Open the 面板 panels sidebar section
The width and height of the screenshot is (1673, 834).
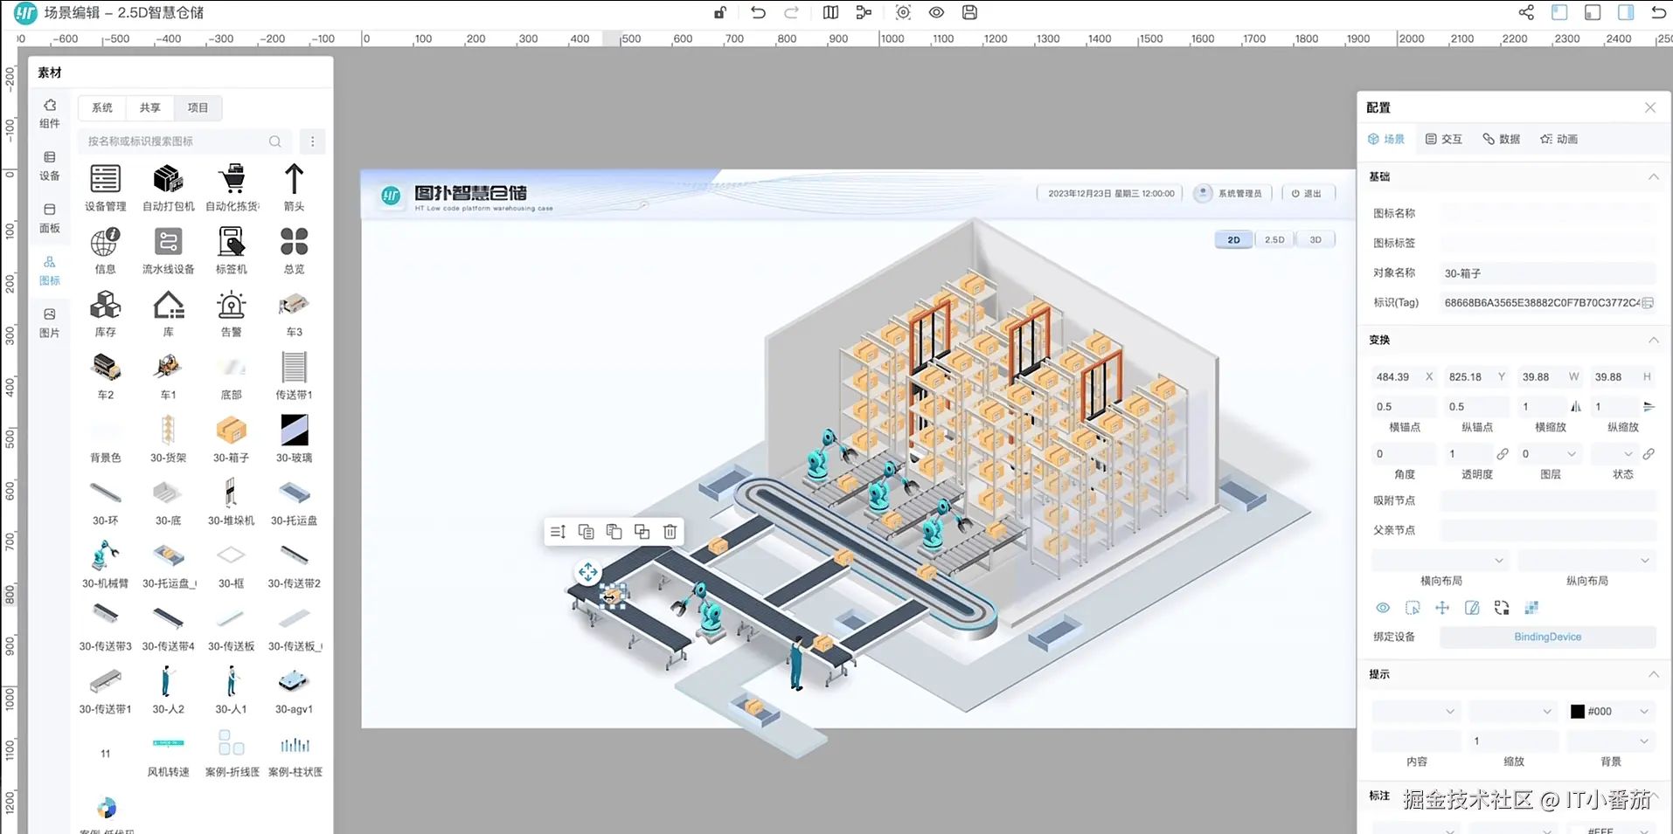pos(50,218)
